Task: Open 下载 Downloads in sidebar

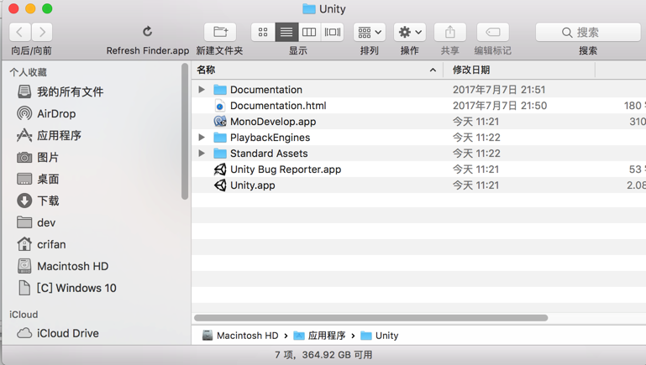Action: tap(48, 201)
